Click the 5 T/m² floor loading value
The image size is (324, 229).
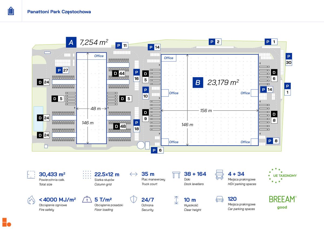click(x=103, y=200)
